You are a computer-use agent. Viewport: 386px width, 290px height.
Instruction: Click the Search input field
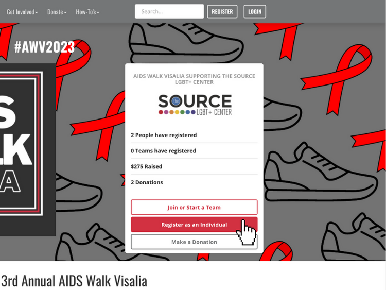click(169, 11)
